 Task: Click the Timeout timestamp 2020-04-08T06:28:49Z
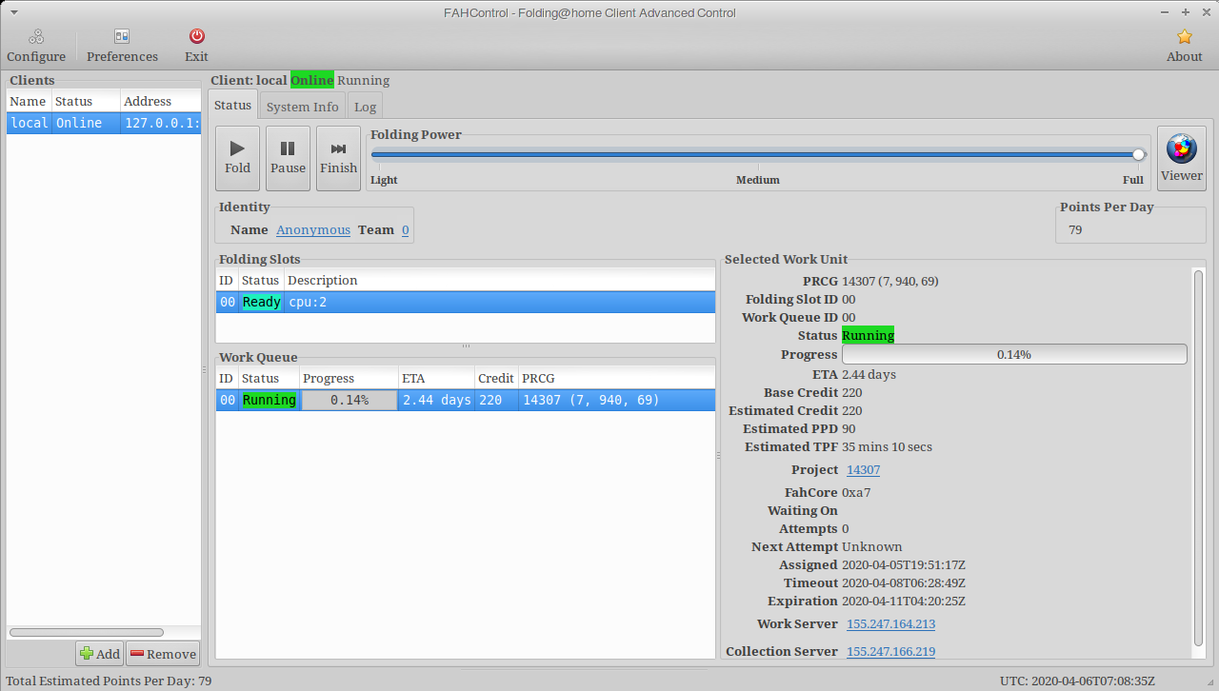pos(904,582)
